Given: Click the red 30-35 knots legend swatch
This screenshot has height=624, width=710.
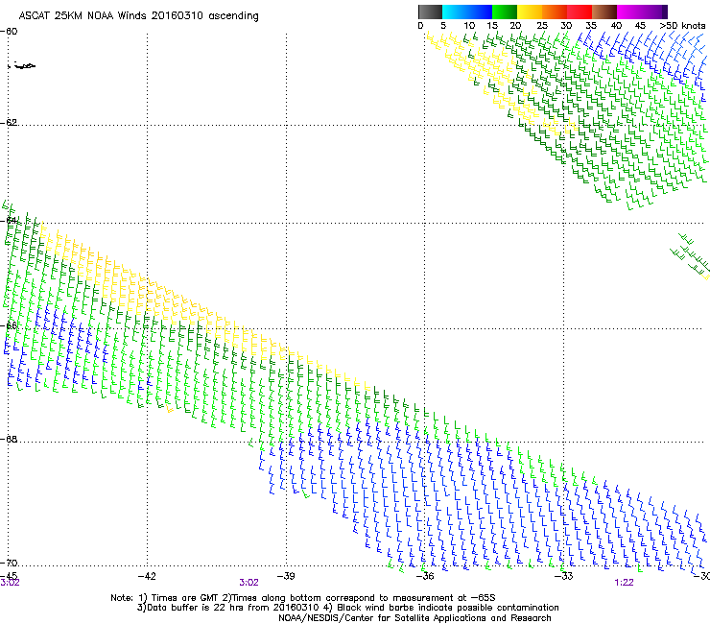Looking at the screenshot, I should (x=580, y=12).
